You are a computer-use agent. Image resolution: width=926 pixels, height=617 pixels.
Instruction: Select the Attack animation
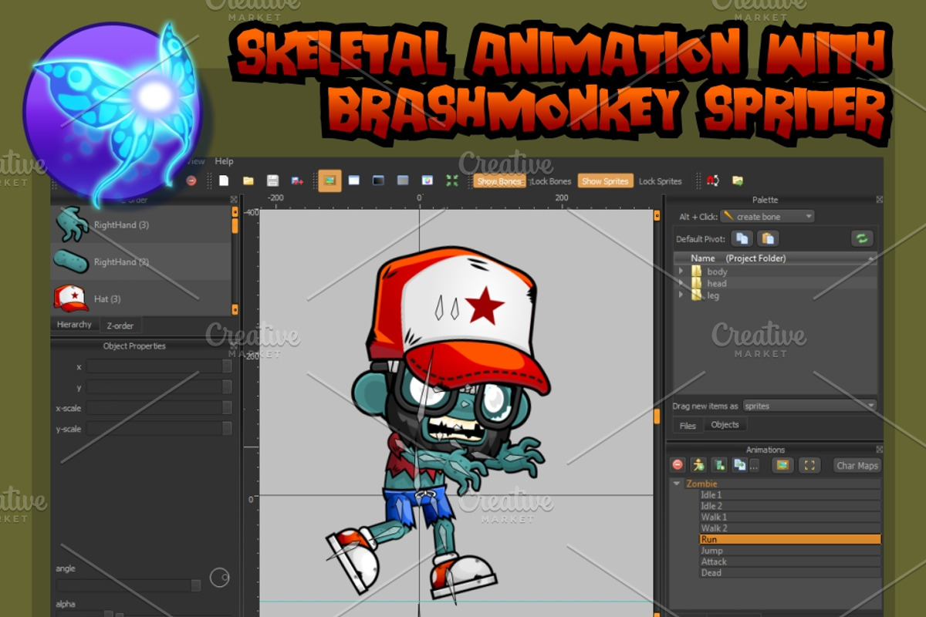click(789, 561)
